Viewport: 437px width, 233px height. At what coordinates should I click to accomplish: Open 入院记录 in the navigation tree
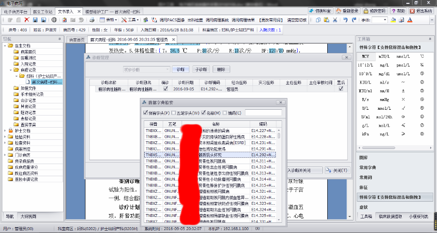[x=28, y=64]
